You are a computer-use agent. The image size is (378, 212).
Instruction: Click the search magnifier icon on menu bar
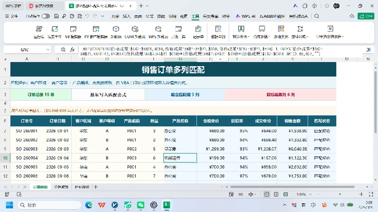(317, 16)
